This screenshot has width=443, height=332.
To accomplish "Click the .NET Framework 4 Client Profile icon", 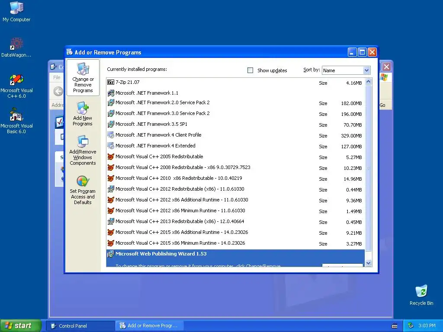I will pyautogui.click(x=111, y=135).
